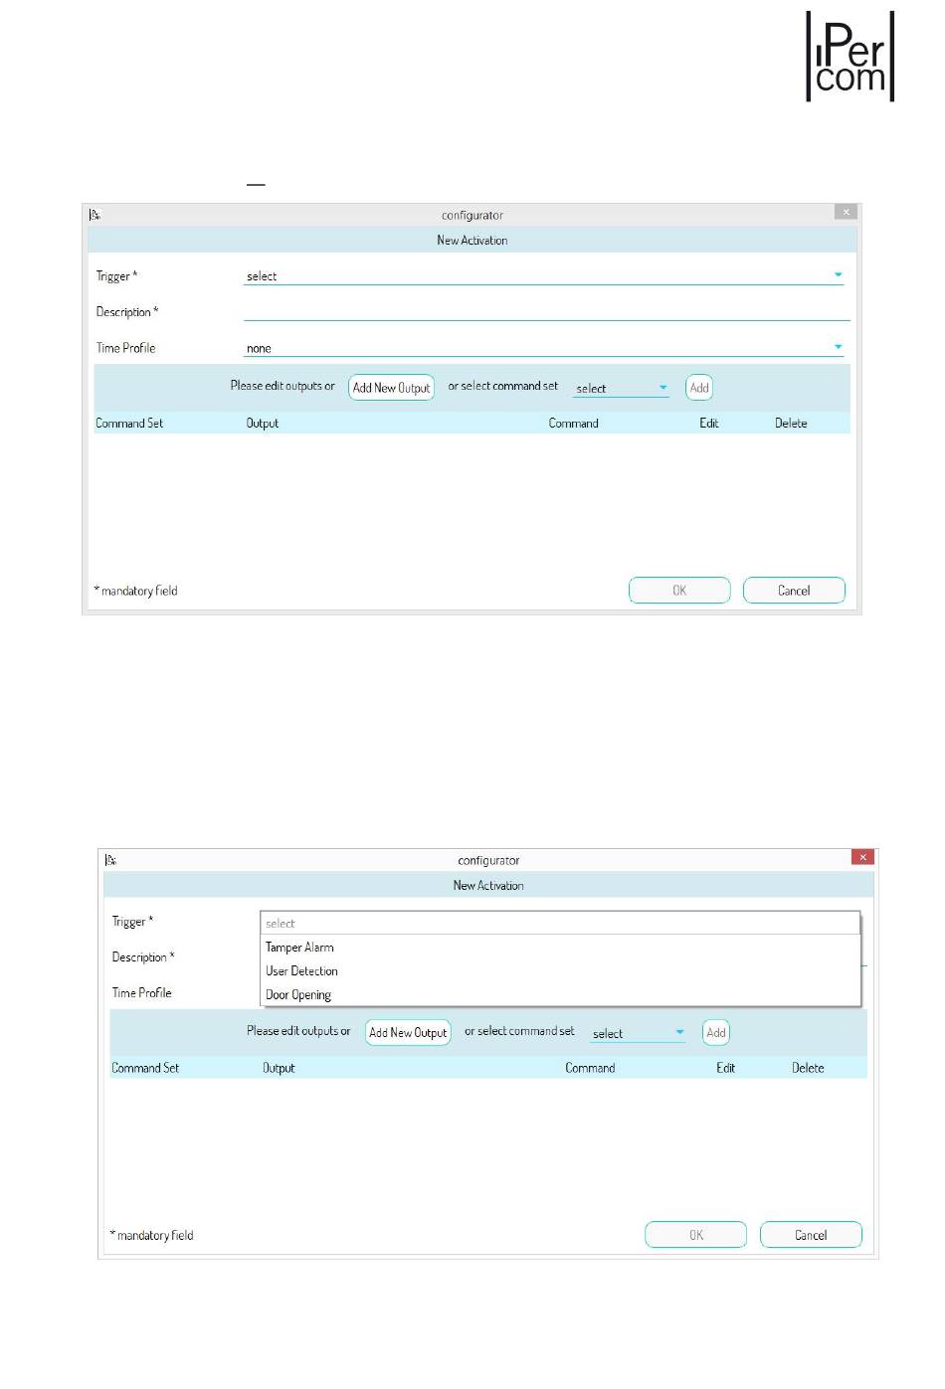Click the Add button in the closed-trigger dialog
This screenshot has height=1389, width=945.
(699, 388)
